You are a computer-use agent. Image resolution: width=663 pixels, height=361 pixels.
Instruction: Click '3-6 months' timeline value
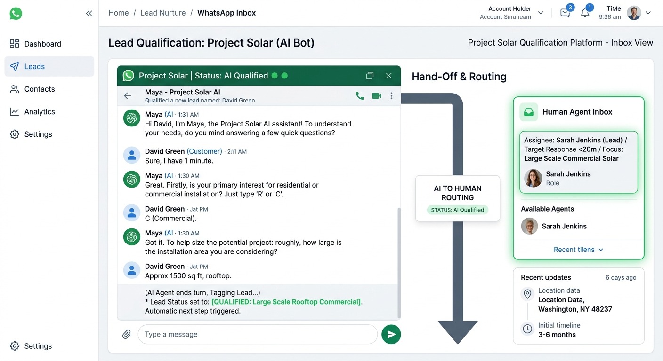[557, 335]
